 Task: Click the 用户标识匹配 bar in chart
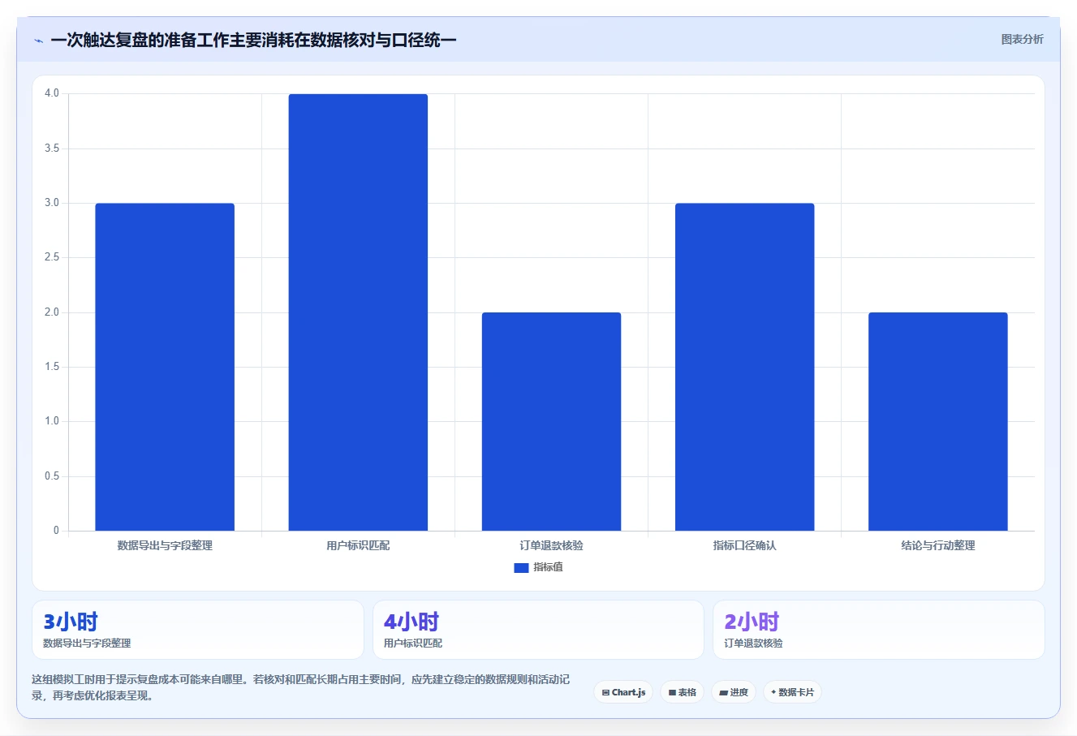[x=358, y=312]
